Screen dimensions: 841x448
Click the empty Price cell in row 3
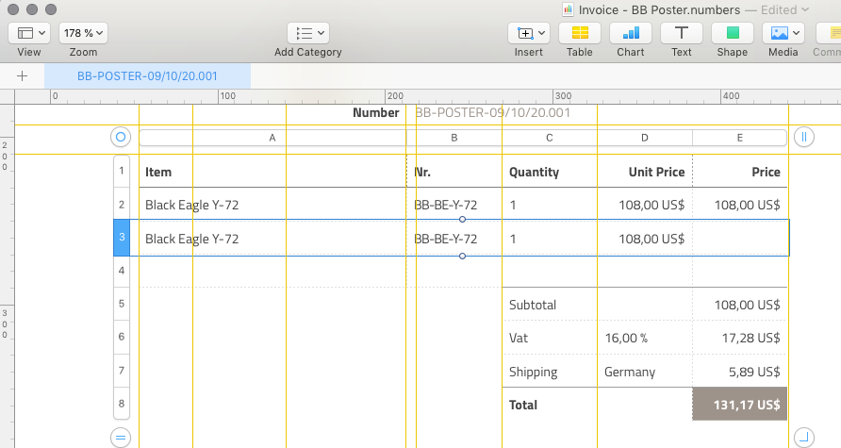click(x=739, y=239)
